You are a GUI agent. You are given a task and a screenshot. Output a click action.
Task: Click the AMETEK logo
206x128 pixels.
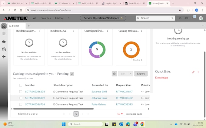16,18
